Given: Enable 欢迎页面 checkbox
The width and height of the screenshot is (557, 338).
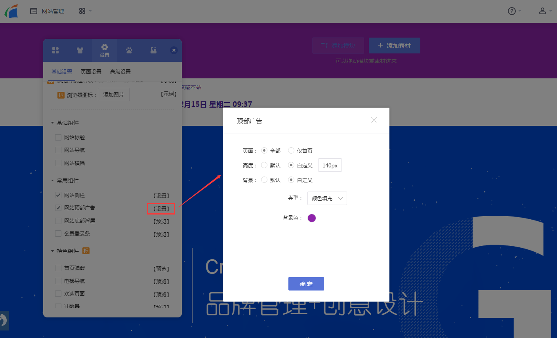Looking at the screenshot, I should pos(58,294).
